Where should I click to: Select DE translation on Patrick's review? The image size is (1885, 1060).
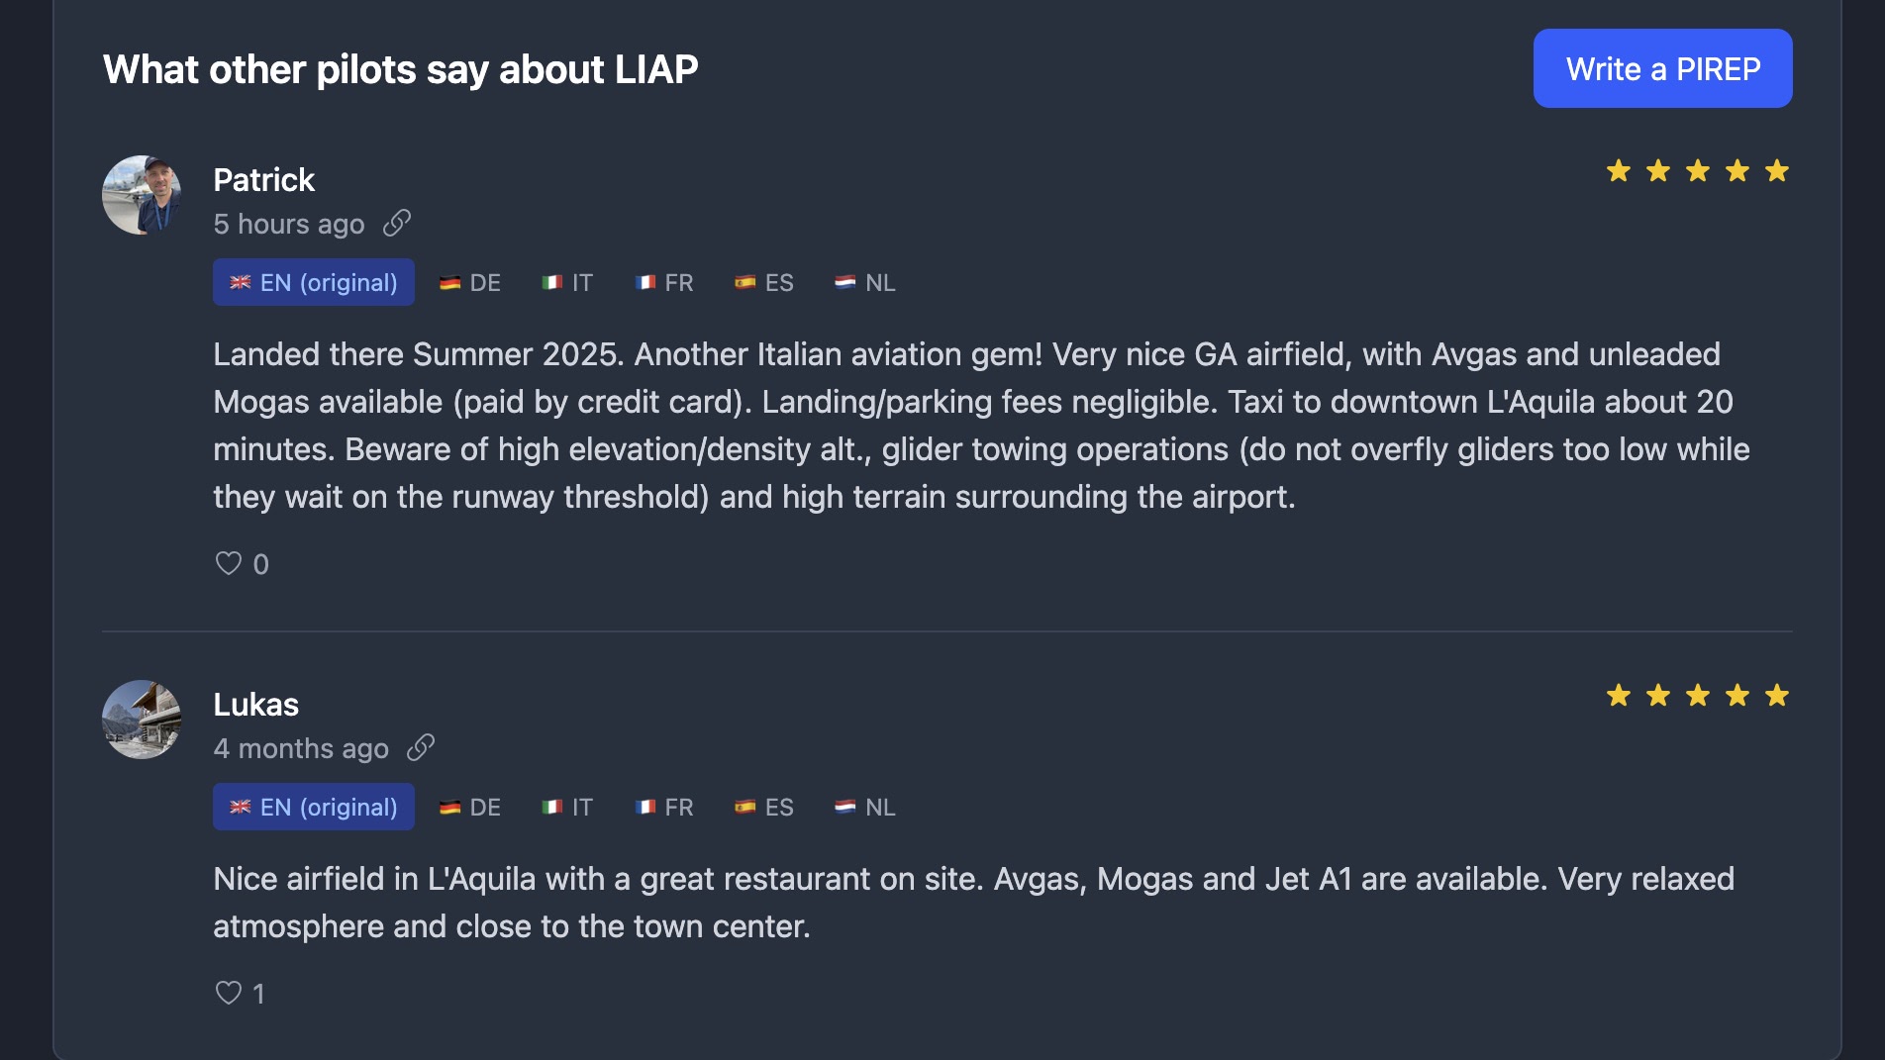pyautogui.click(x=468, y=282)
